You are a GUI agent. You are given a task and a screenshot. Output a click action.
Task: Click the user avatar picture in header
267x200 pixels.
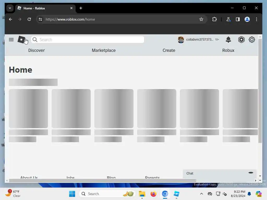tap(181, 40)
